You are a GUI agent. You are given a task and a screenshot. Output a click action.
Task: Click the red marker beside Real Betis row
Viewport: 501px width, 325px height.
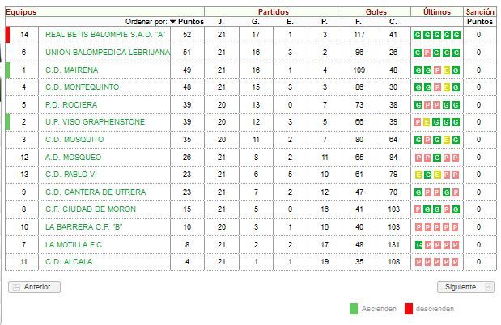7,35
